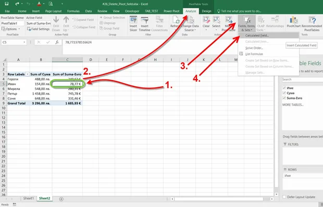The image size is (323, 207).
Task: Click the formula bar cancel X icon
Action: point(39,42)
